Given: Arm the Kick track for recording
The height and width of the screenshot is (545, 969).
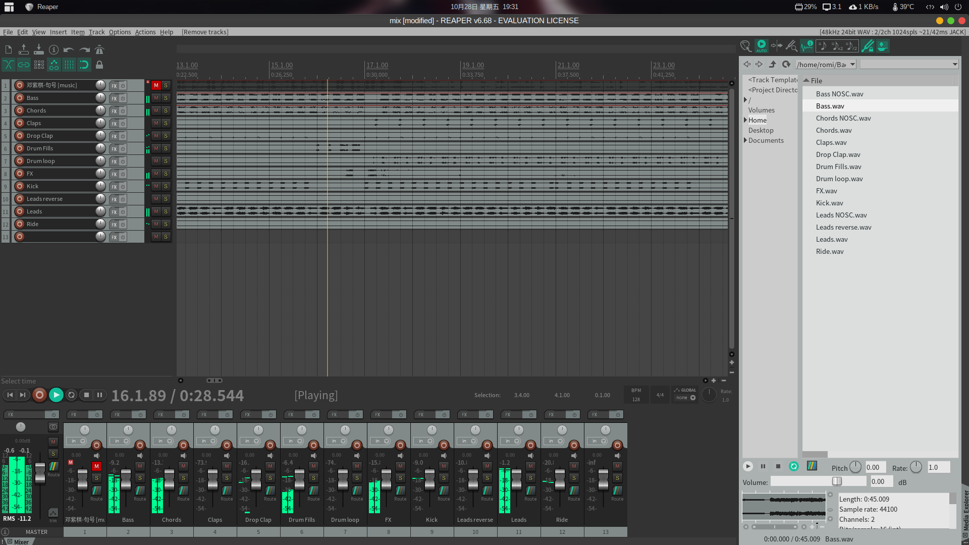Looking at the screenshot, I should click(x=20, y=186).
